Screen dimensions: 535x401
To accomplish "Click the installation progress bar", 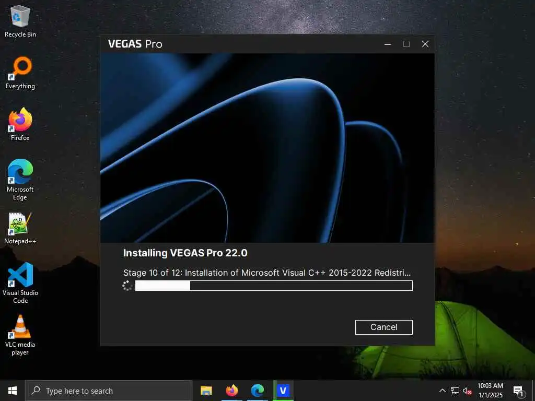I will (274, 286).
